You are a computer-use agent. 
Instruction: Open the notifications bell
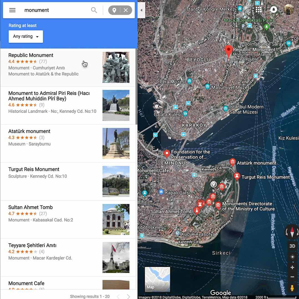(x=274, y=9)
